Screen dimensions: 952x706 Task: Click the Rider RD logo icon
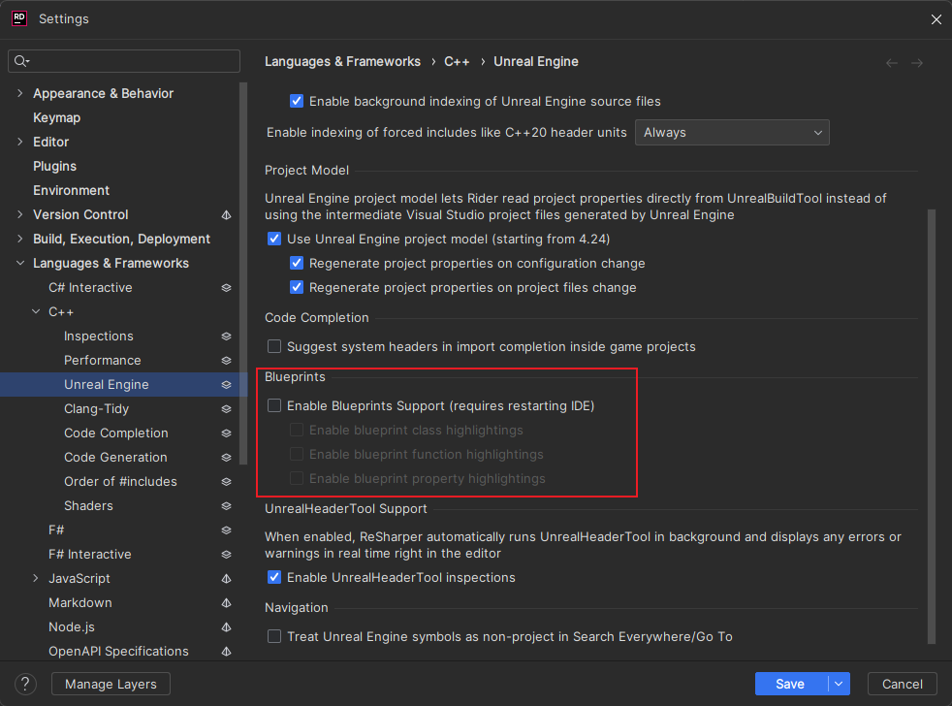tap(18, 18)
